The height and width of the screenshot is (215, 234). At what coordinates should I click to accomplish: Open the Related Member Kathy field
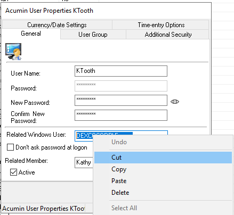(84, 162)
